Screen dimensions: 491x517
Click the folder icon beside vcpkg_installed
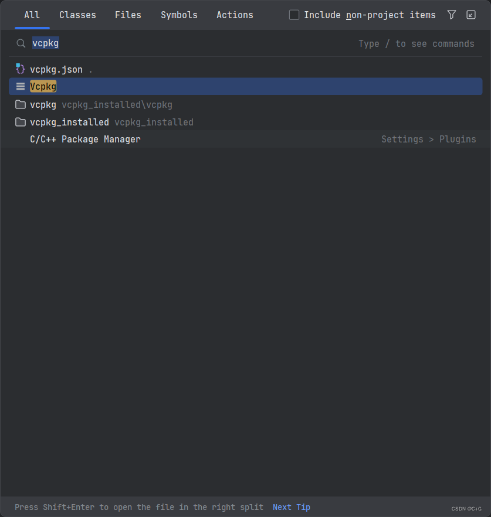[x=21, y=122]
